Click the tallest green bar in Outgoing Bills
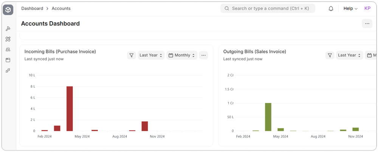 click(268, 117)
